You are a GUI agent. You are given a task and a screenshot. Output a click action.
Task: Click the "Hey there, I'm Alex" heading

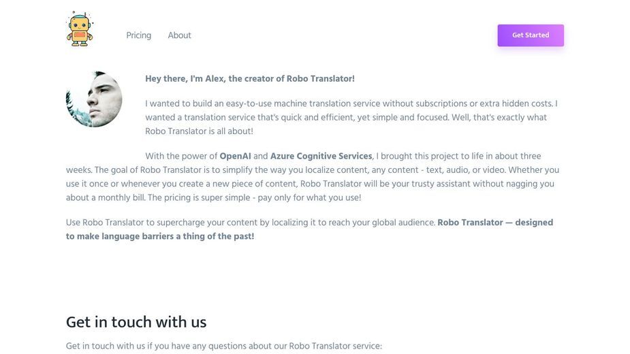(250, 79)
